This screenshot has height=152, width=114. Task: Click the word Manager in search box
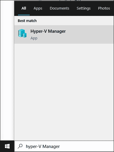click(51, 146)
